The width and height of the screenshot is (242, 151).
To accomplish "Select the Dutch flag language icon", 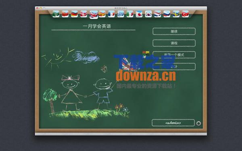I will point(158,14).
